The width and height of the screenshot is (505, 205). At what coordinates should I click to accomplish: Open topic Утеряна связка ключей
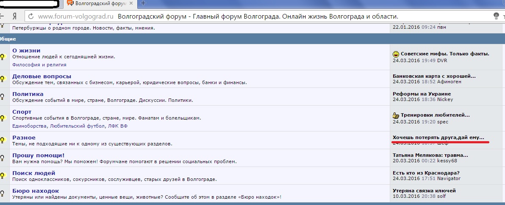pyautogui.click(x=424, y=191)
